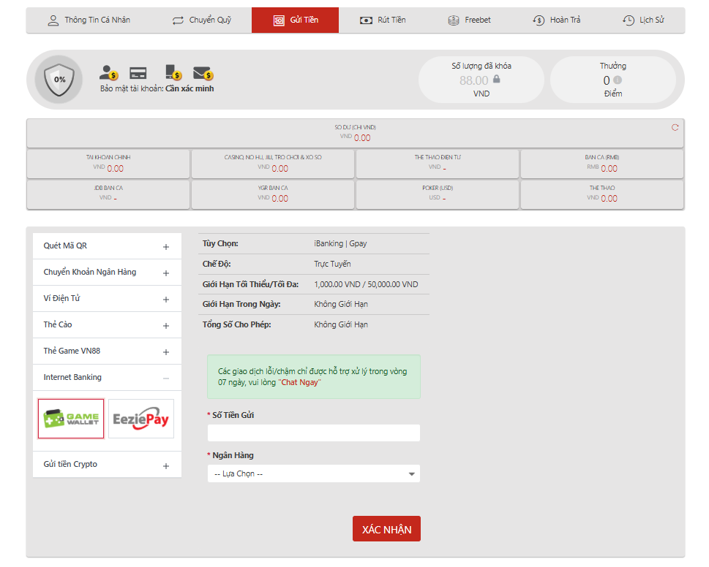Expand Chuyển Khoản Ngân Hàng section
The image size is (709, 567).
107,273
